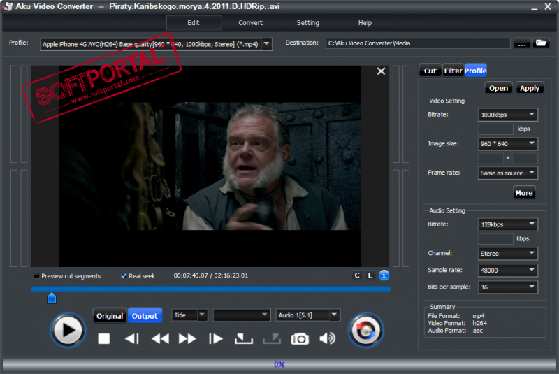
Task: Click the blue seek slider handle
Action: click(52, 298)
